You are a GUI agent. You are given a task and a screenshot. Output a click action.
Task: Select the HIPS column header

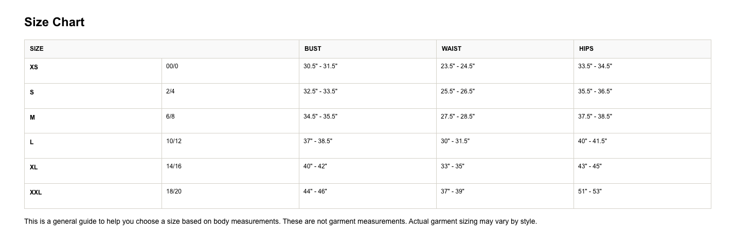586,49
